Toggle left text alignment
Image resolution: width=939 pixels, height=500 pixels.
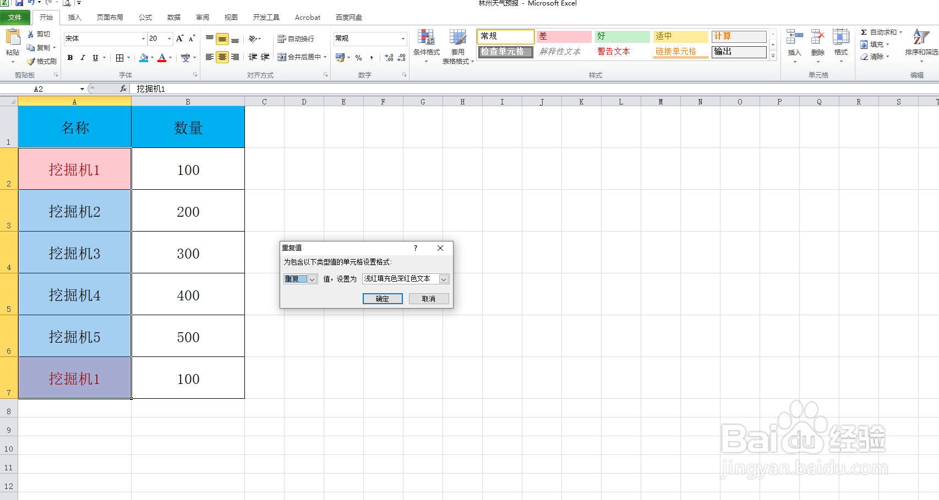(x=210, y=57)
